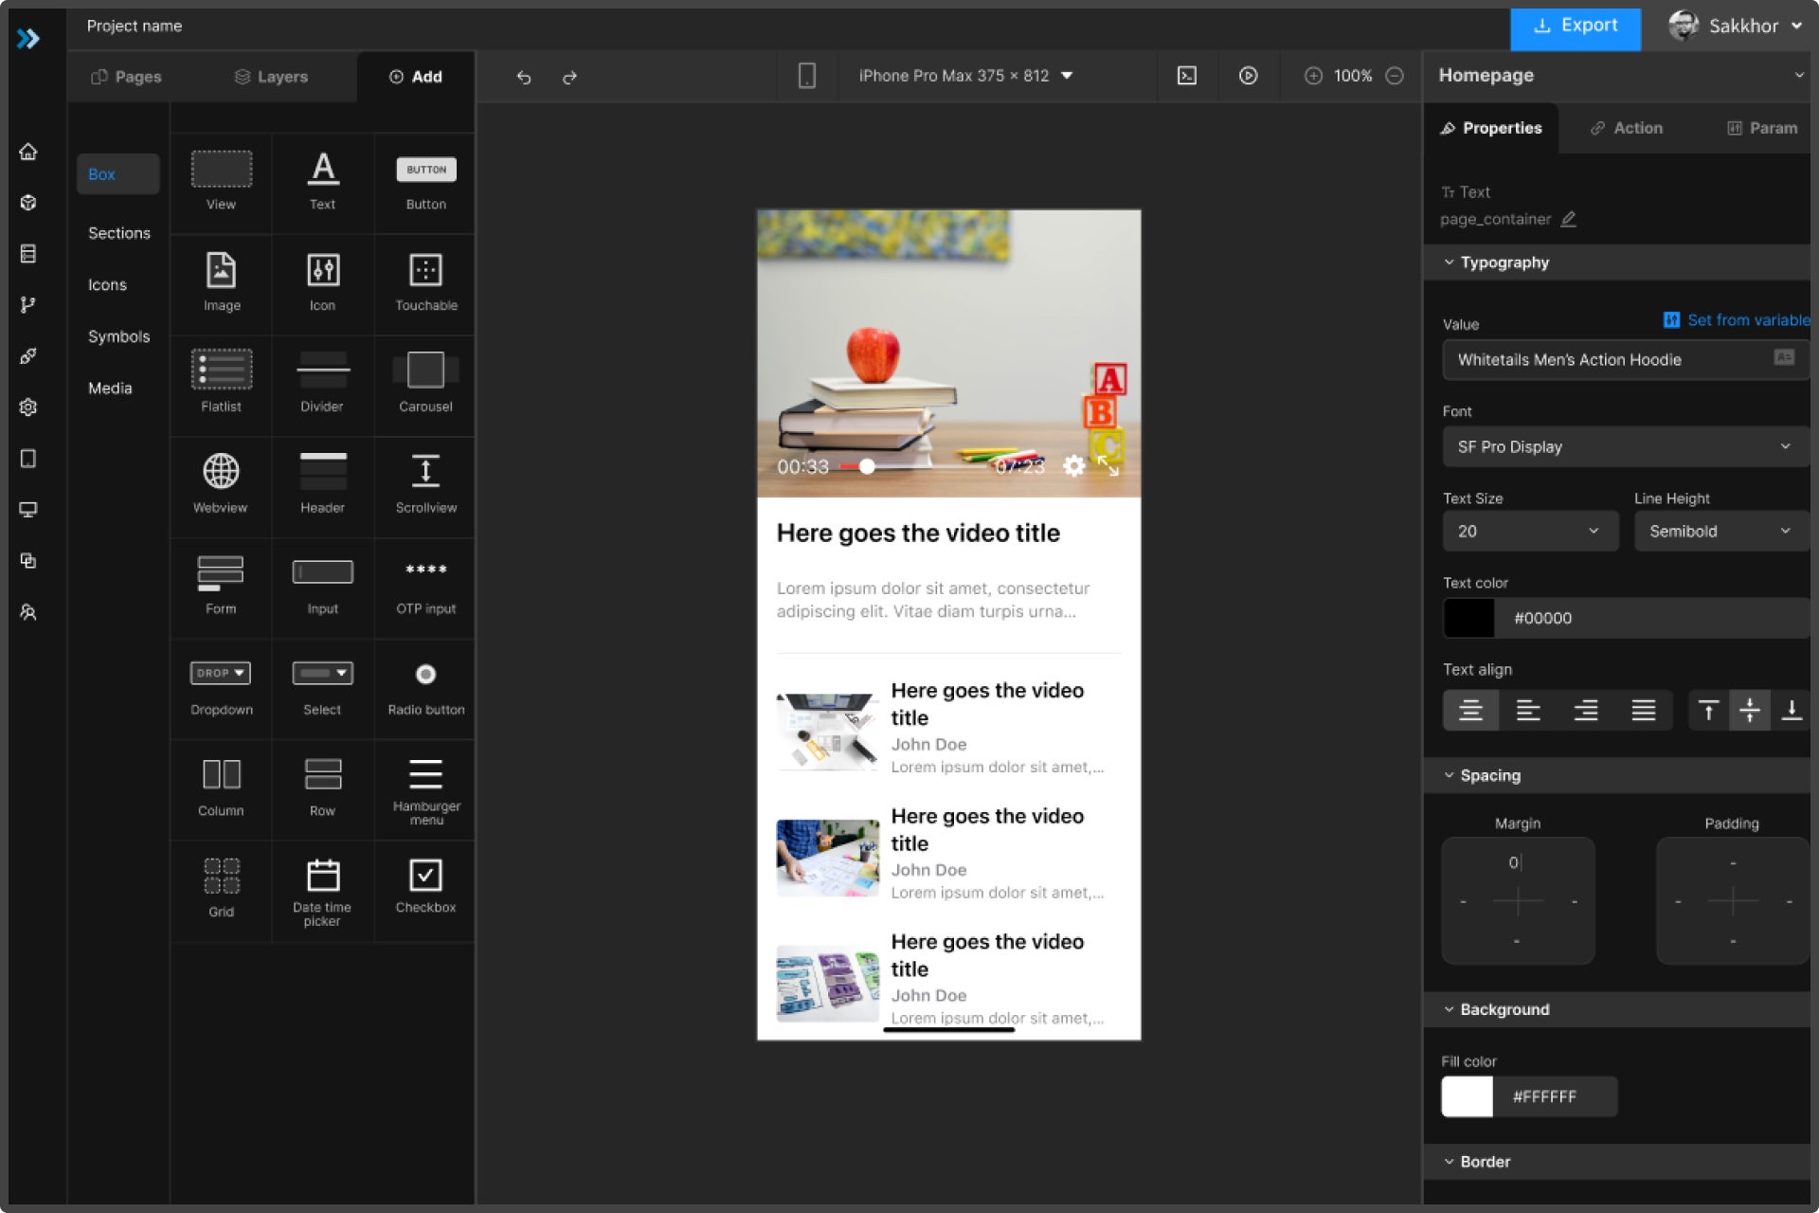The image size is (1819, 1213).
Task: Click the undo arrow icon
Action: [x=524, y=77]
